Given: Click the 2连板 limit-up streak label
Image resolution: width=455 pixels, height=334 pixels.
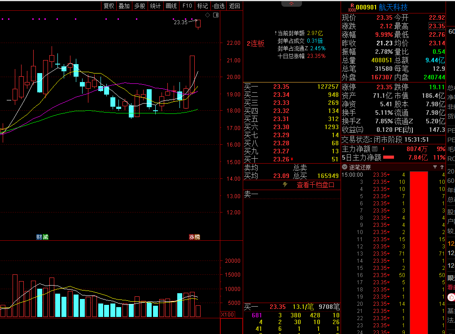Looking at the screenshot, I should [x=256, y=43].
